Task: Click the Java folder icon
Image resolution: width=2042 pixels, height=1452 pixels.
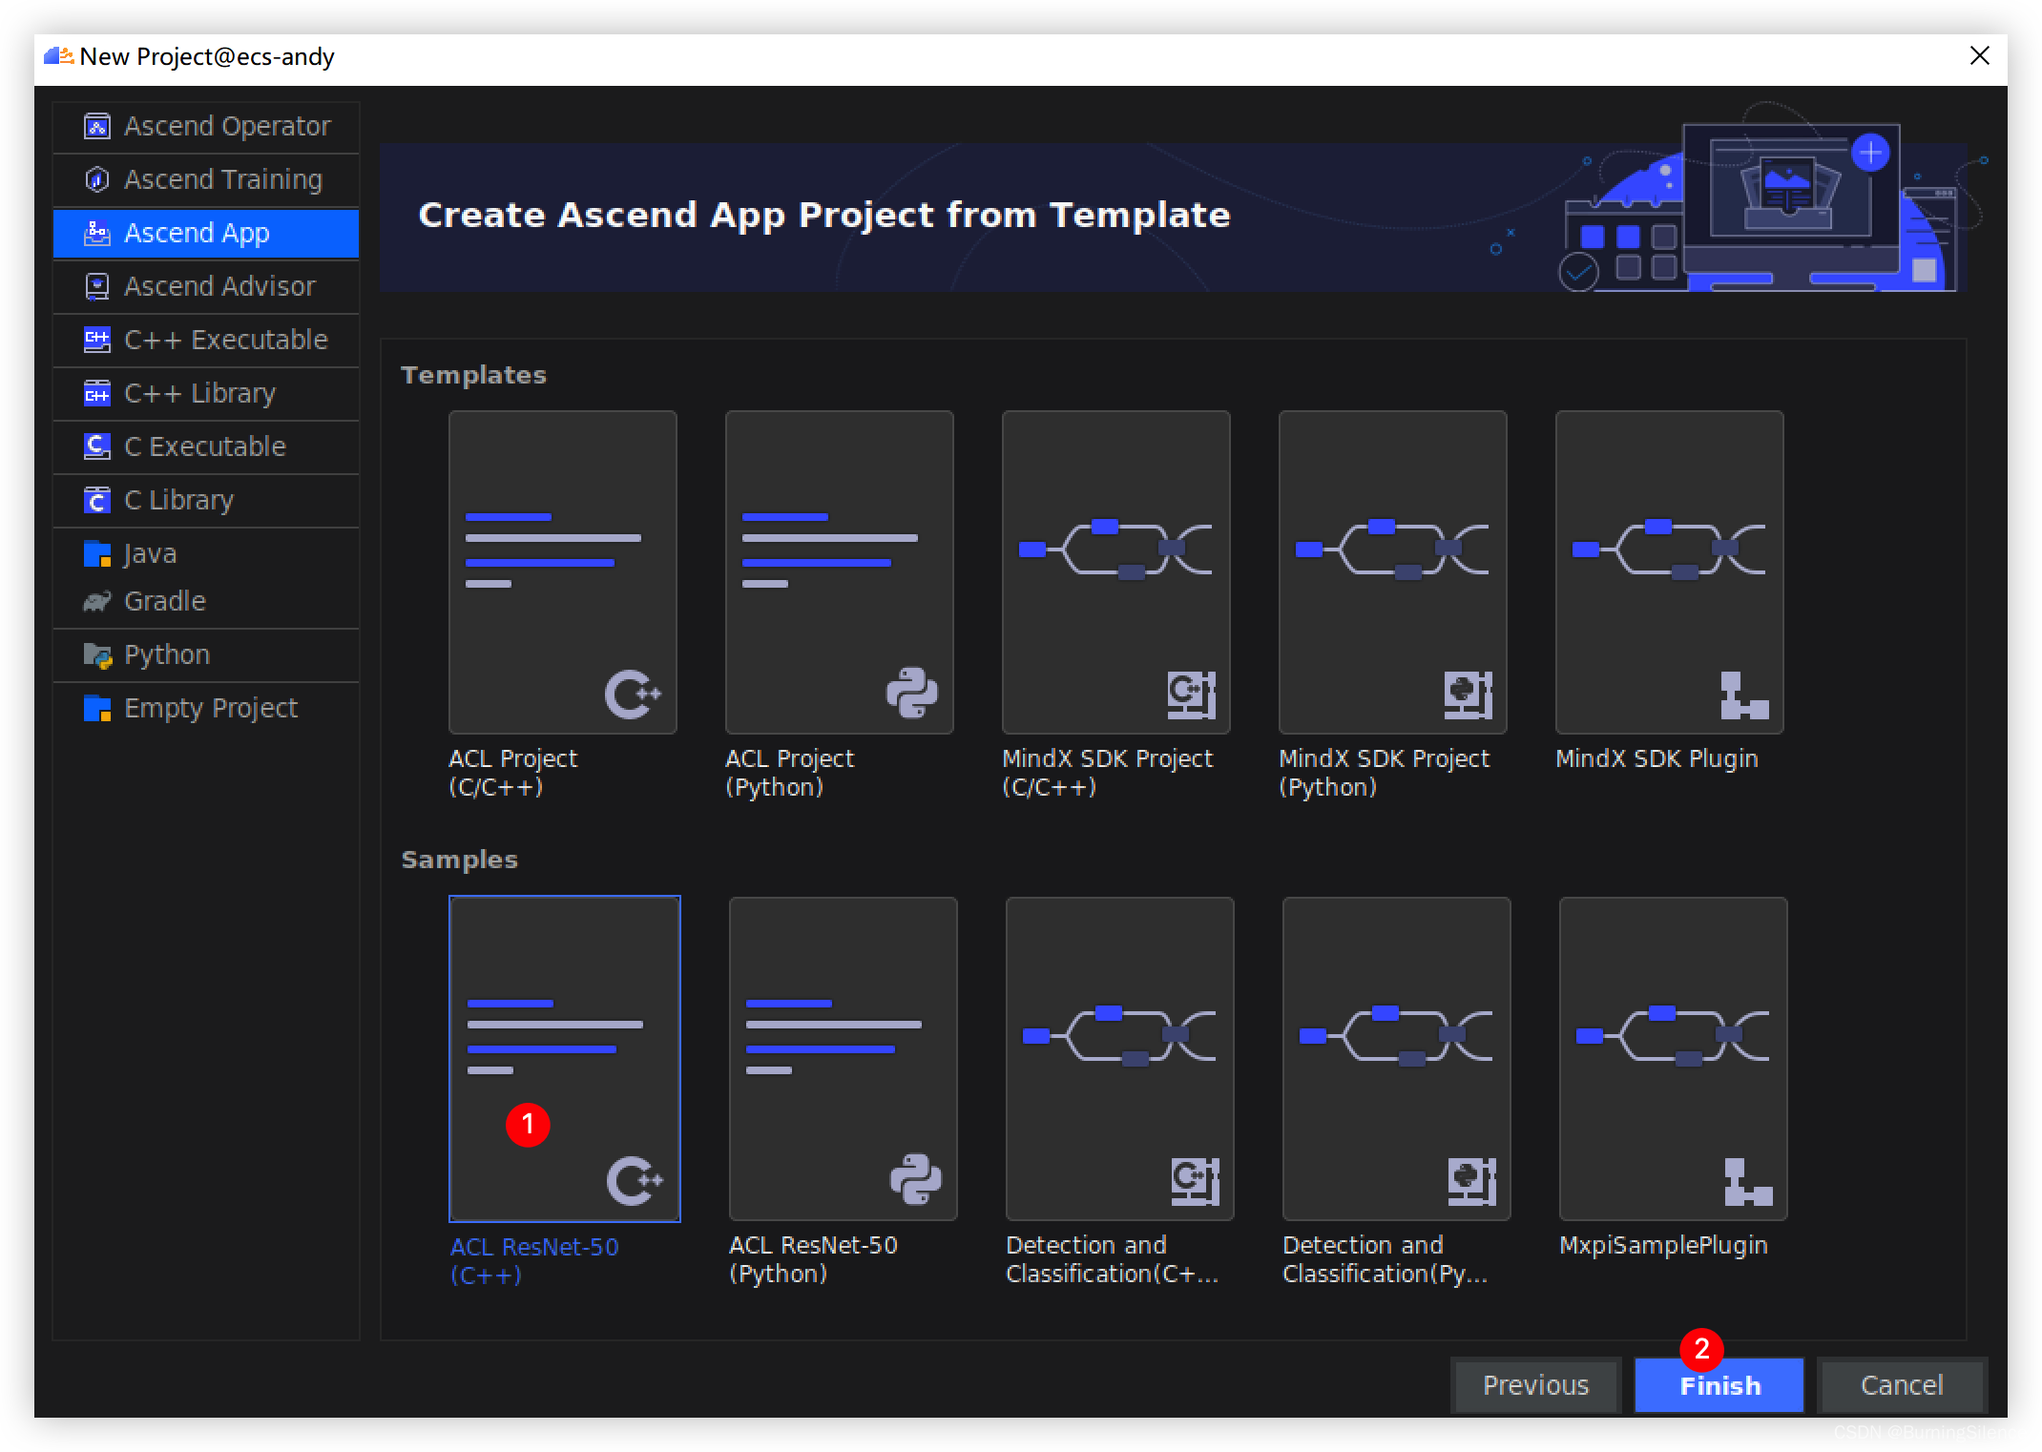Action: tap(97, 553)
